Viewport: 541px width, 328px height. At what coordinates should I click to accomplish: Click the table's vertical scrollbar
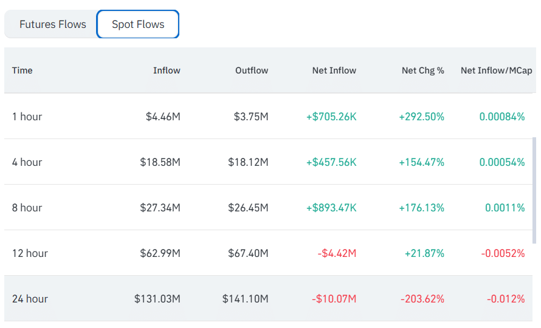534,188
